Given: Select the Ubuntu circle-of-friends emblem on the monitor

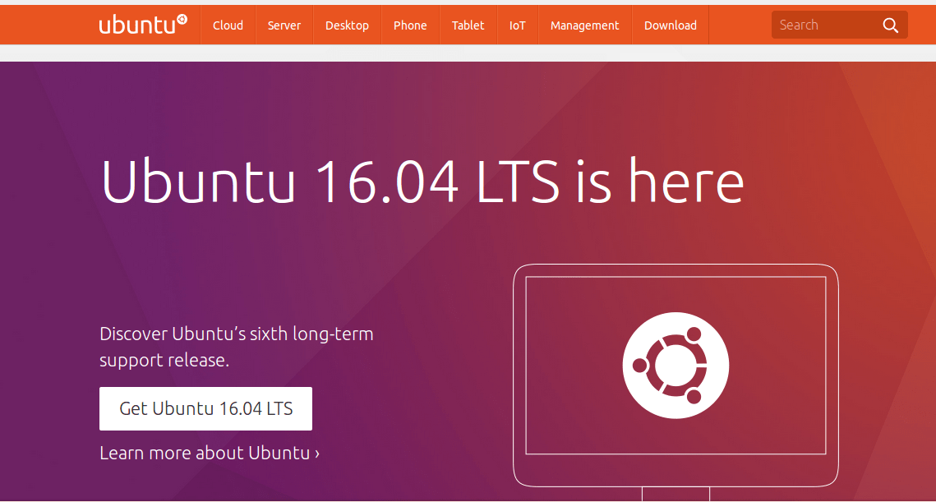Looking at the screenshot, I should pos(675,365).
